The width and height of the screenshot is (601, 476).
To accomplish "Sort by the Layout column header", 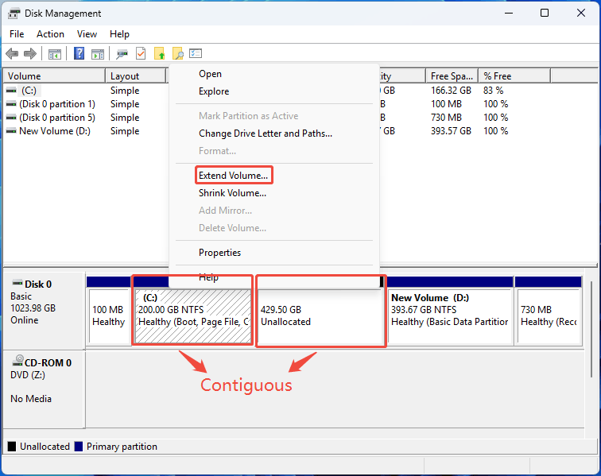I will [136, 75].
